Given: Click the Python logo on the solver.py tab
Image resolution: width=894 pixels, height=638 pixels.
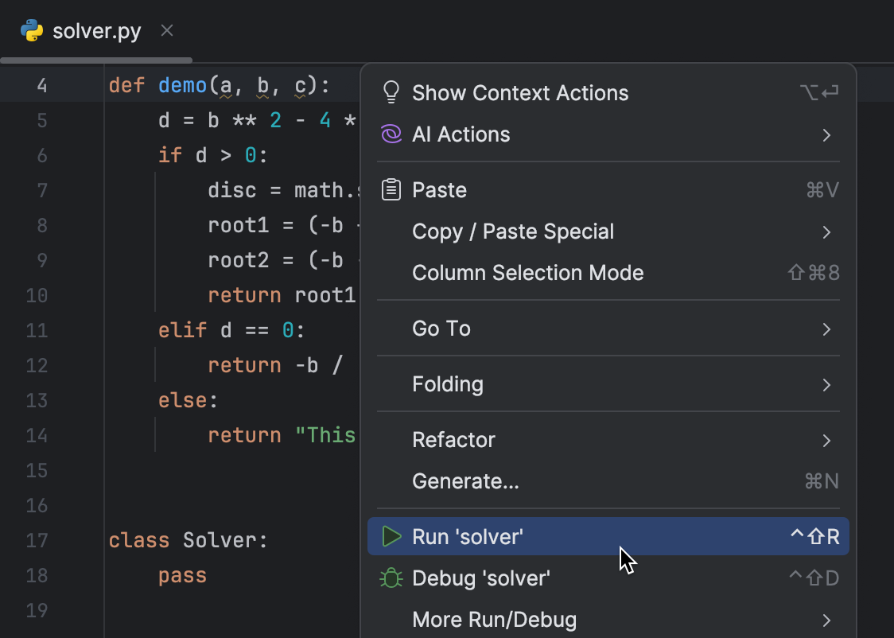Looking at the screenshot, I should coord(32,30).
